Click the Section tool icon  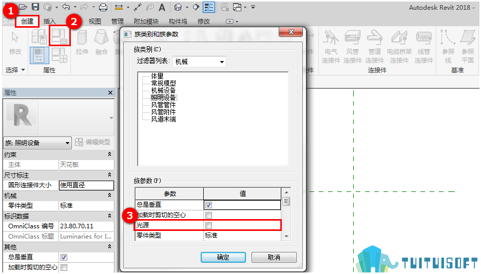[196, 7]
